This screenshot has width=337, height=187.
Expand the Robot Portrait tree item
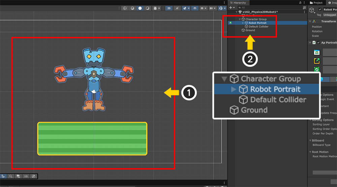click(243, 23)
